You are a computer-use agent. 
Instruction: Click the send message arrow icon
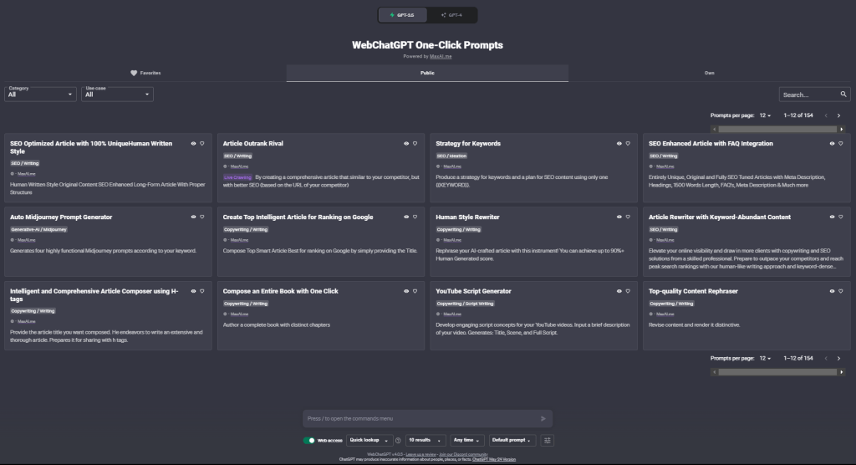click(543, 418)
